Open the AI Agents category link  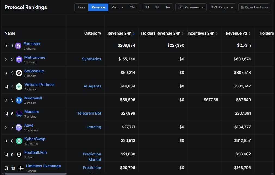[x=92, y=86]
